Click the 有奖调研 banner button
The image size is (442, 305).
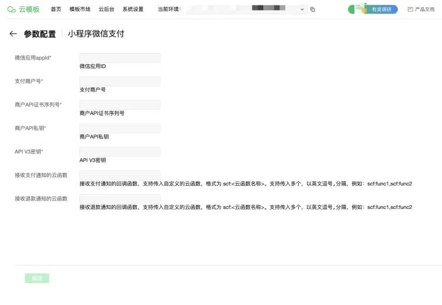coord(373,9)
